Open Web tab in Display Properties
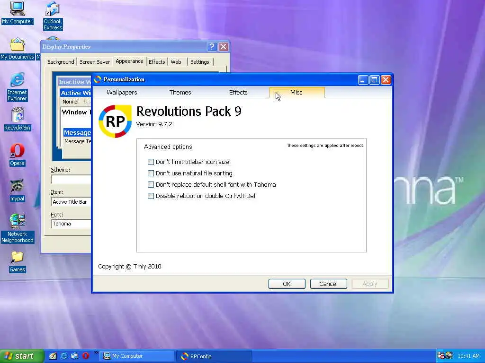 [x=176, y=62]
